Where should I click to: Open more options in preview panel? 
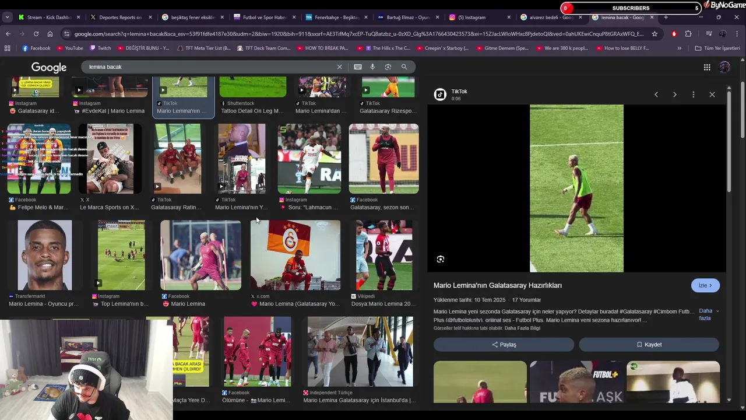[694, 94]
